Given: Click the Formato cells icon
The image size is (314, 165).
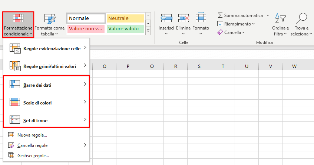Looking at the screenshot, I should (x=201, y=18).
